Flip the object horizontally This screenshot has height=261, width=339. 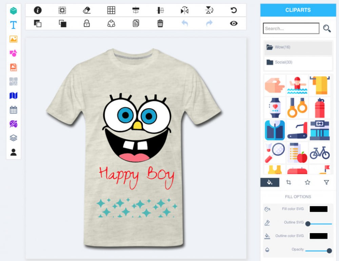tap(185, 10)
